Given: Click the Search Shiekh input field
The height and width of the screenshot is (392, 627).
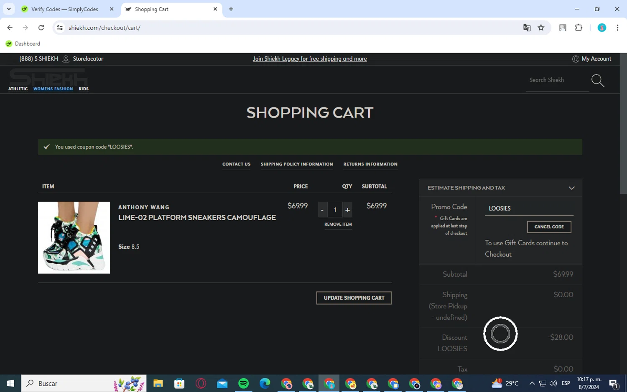Looking at the screenshot, I should [557, 80].
